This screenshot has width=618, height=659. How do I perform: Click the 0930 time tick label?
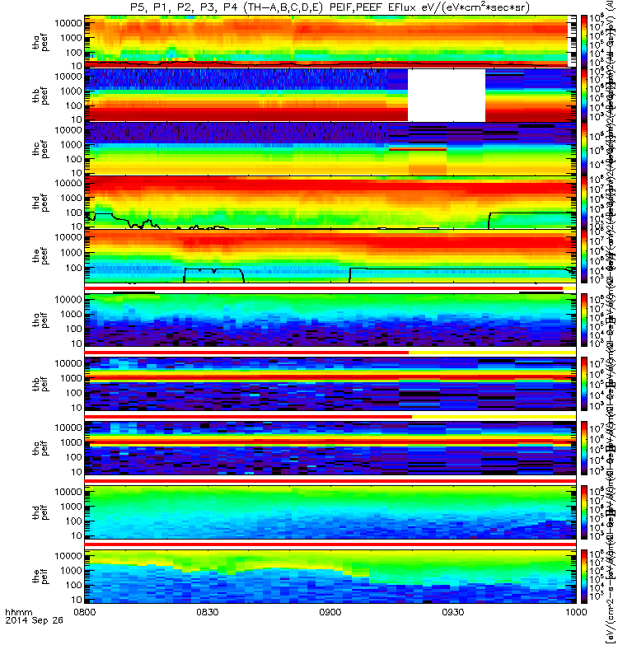[452, 612]
